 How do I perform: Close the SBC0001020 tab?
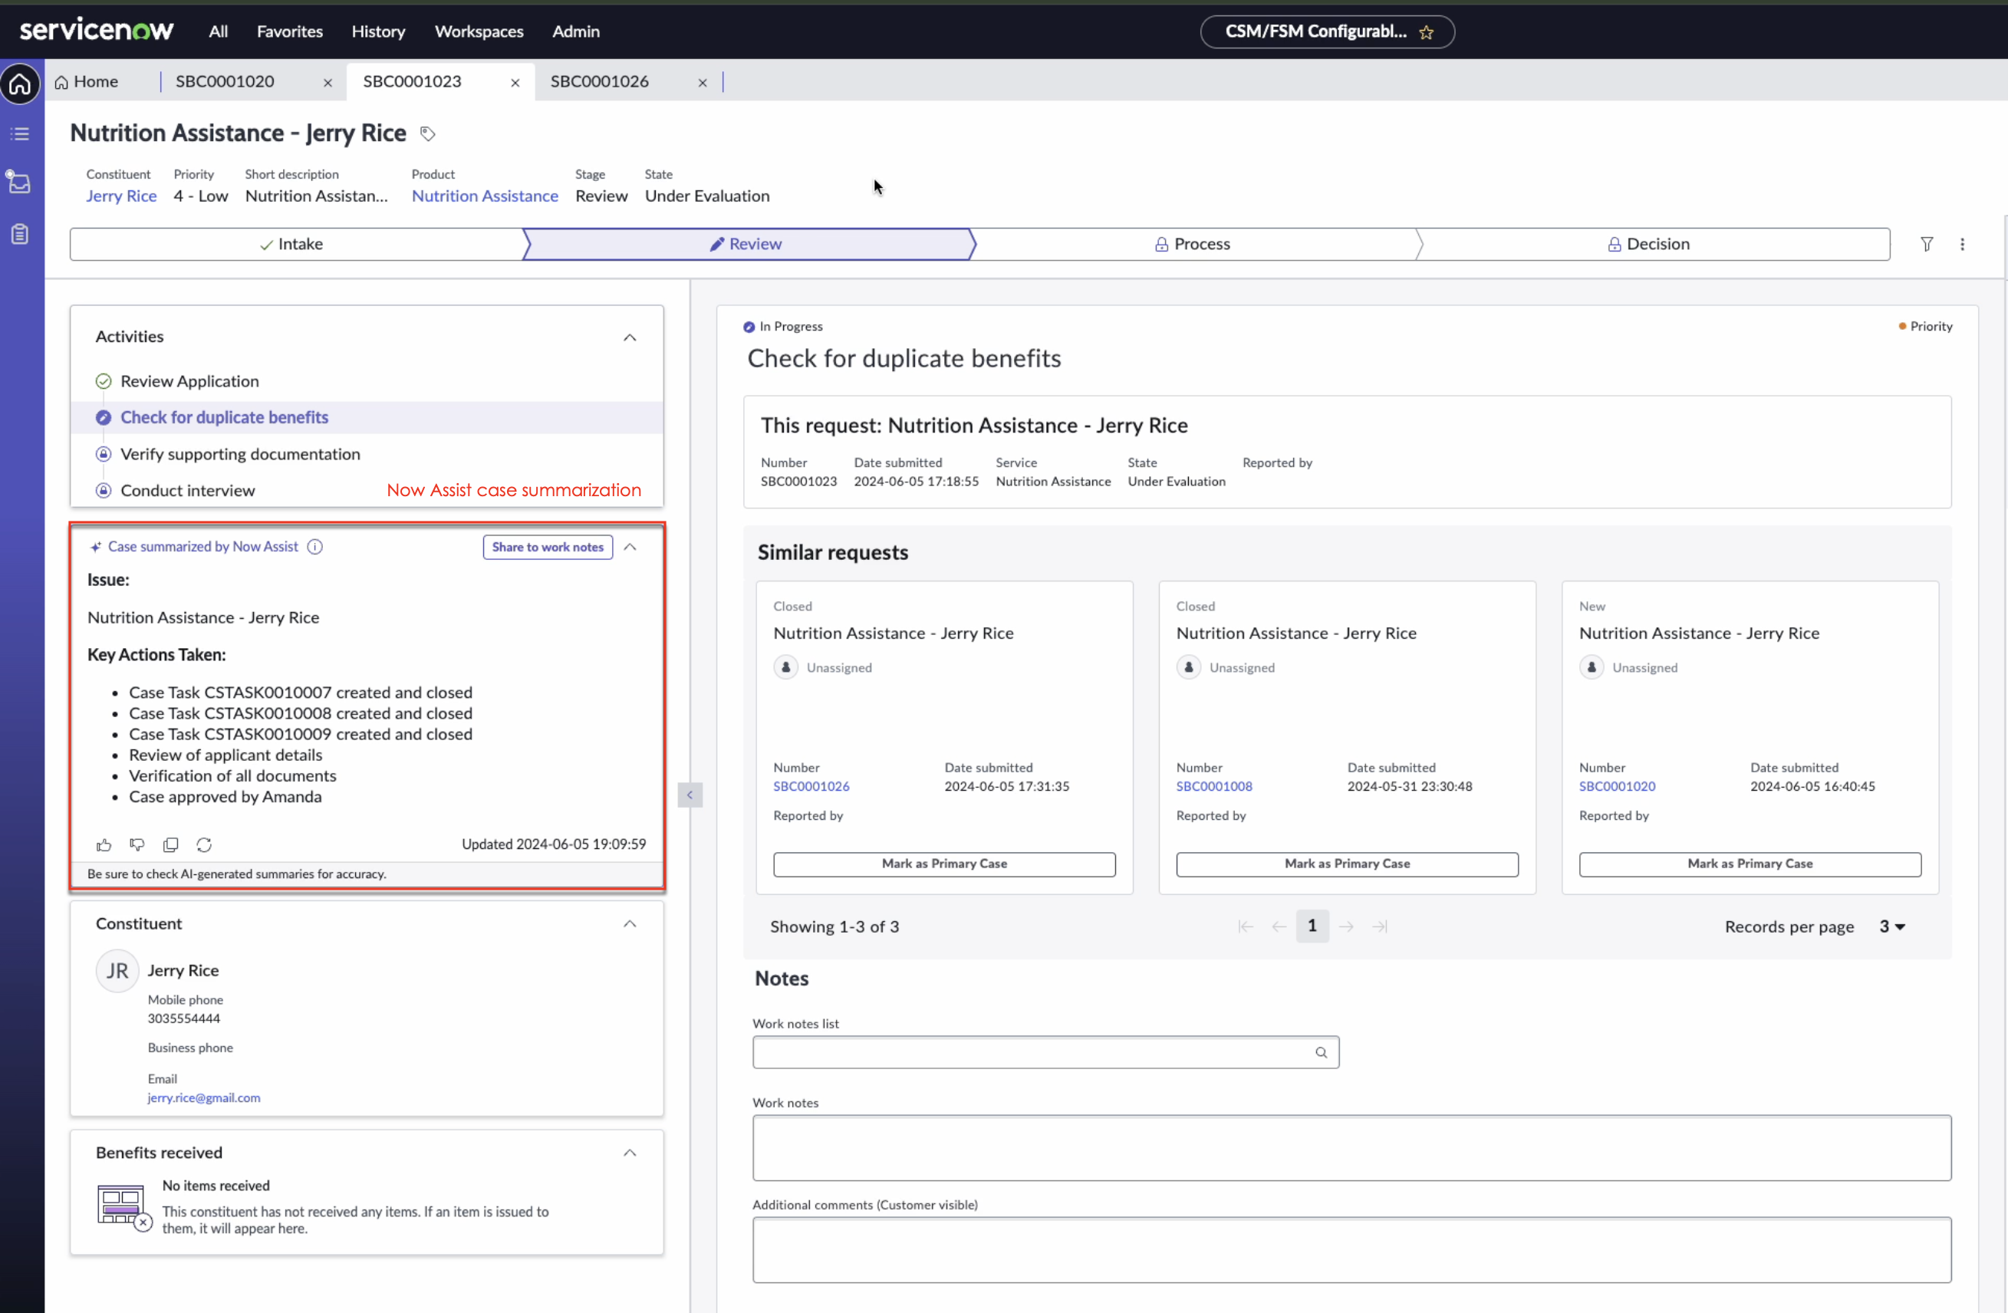pos(328,83)
